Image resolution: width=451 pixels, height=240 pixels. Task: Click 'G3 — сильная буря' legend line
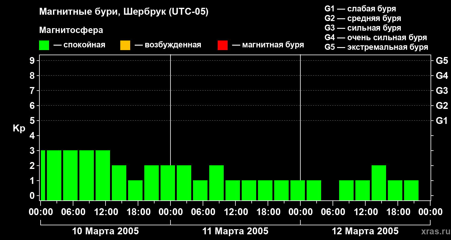point(363,28)
